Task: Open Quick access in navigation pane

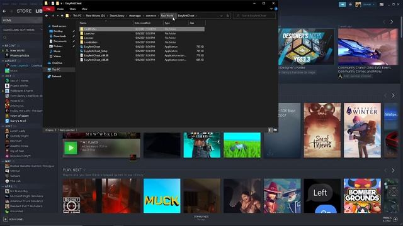Action: [59, 26]
